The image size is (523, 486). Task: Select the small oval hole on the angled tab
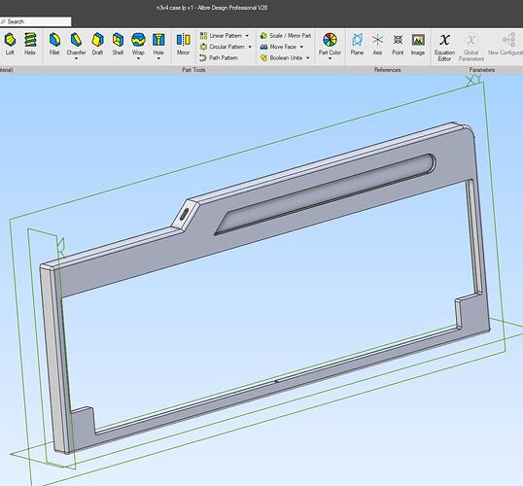[184, 214]
